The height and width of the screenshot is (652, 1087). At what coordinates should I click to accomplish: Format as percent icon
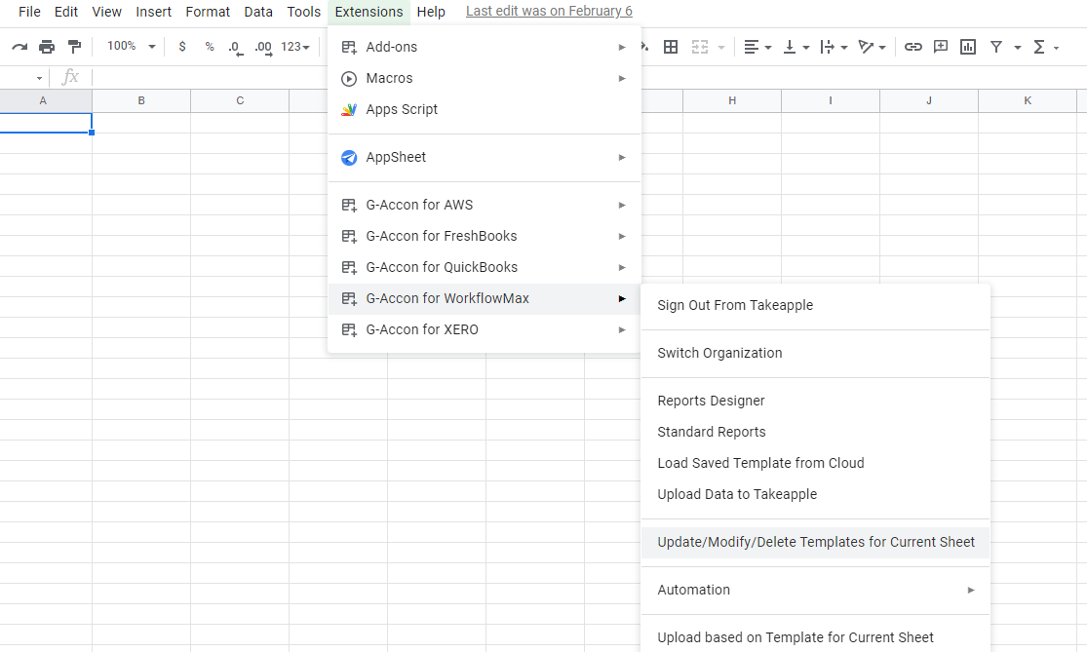pos(210,47)
